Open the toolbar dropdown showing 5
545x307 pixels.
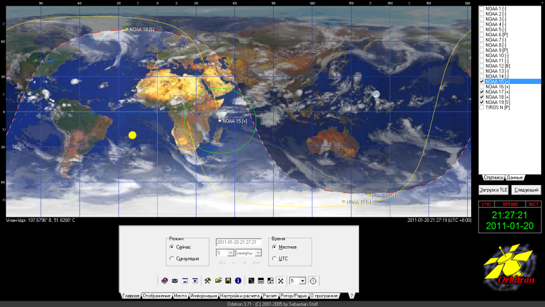[303, 280]
